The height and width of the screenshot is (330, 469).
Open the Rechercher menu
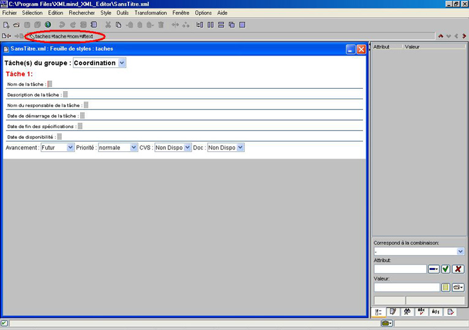coord(81,13)
